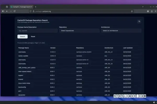Close the CachyOS Package Search tab
157x104 pixels.
pyautogui.click(x=32, y=7)
